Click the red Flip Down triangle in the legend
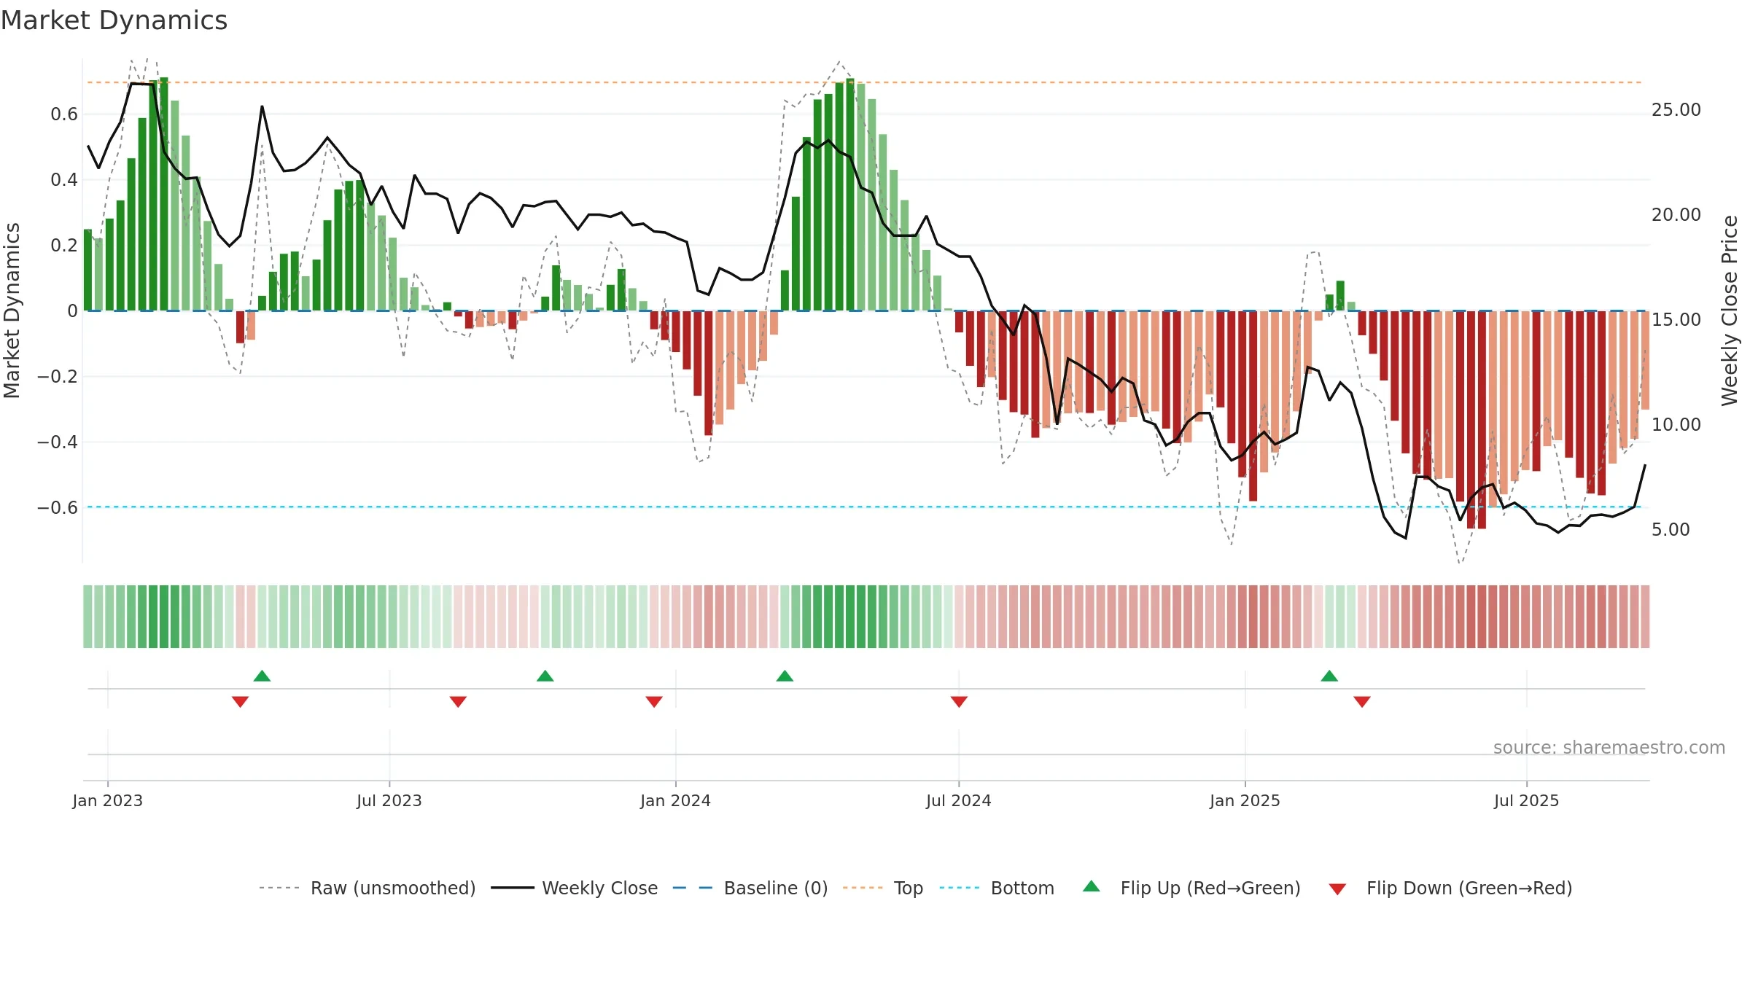Viewport: 1750px width, 984px height. click(x=1337, y=889)
